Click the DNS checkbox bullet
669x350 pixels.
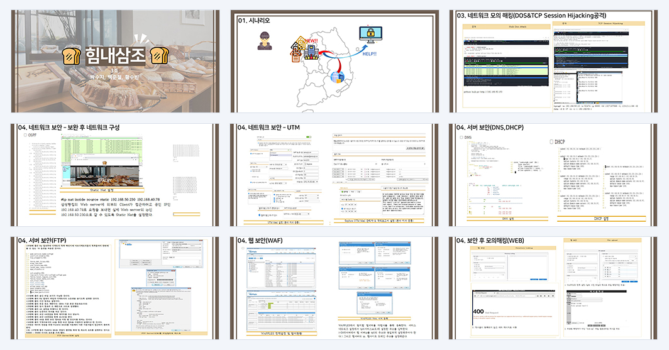[x=462, y=137]
